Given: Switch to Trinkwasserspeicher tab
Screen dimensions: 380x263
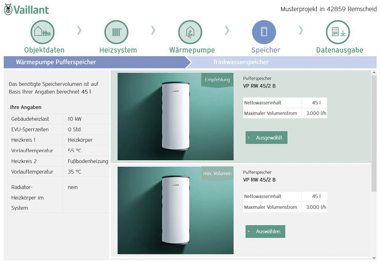Looking at the screenshot, I should click(241, 62).
